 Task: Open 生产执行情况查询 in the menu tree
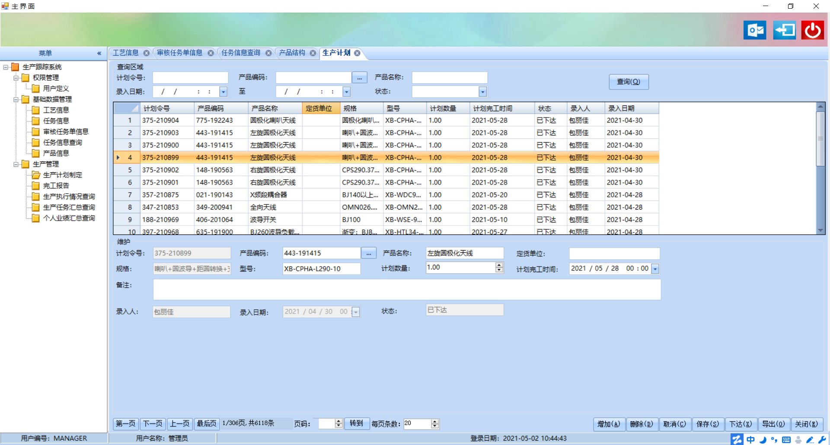[69, 197]
